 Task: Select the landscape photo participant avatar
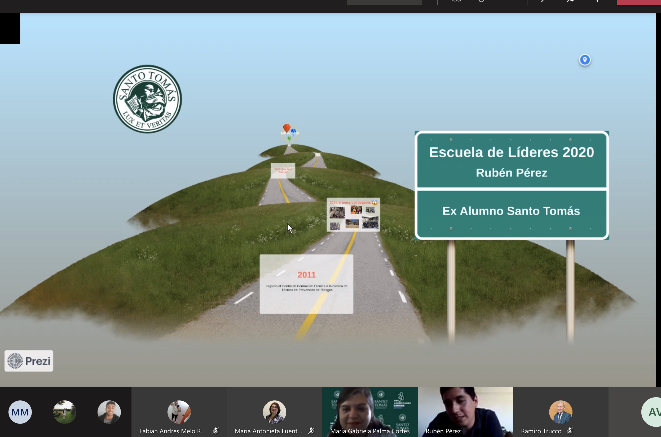point(64,412)
